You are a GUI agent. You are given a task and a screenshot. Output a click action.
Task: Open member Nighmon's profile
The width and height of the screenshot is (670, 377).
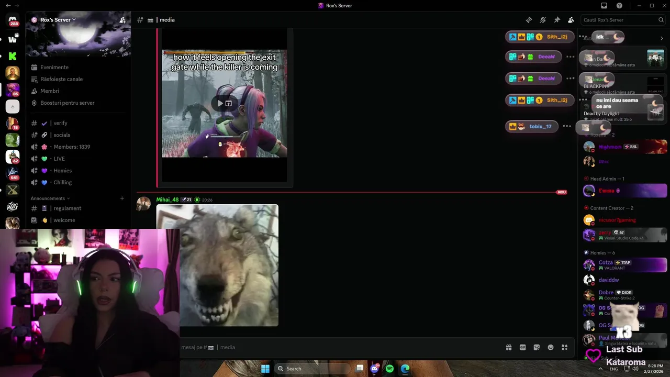[625, 147]
